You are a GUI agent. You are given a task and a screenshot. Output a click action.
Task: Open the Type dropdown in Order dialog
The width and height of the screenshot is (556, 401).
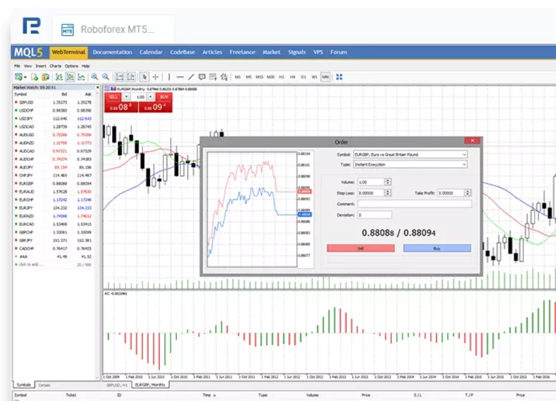tap(410, 164)
